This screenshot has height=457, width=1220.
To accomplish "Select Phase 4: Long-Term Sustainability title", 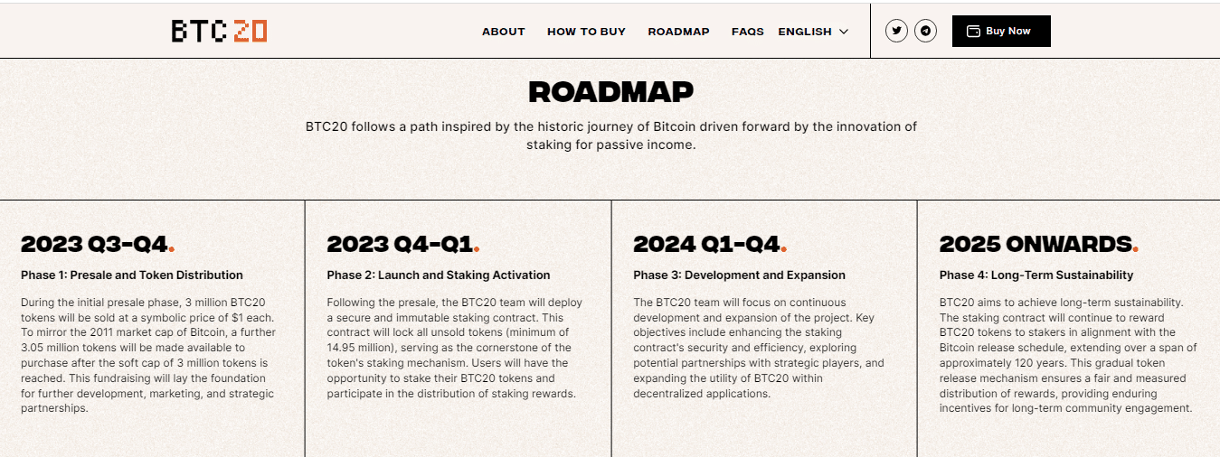I will coord(1036,275).
